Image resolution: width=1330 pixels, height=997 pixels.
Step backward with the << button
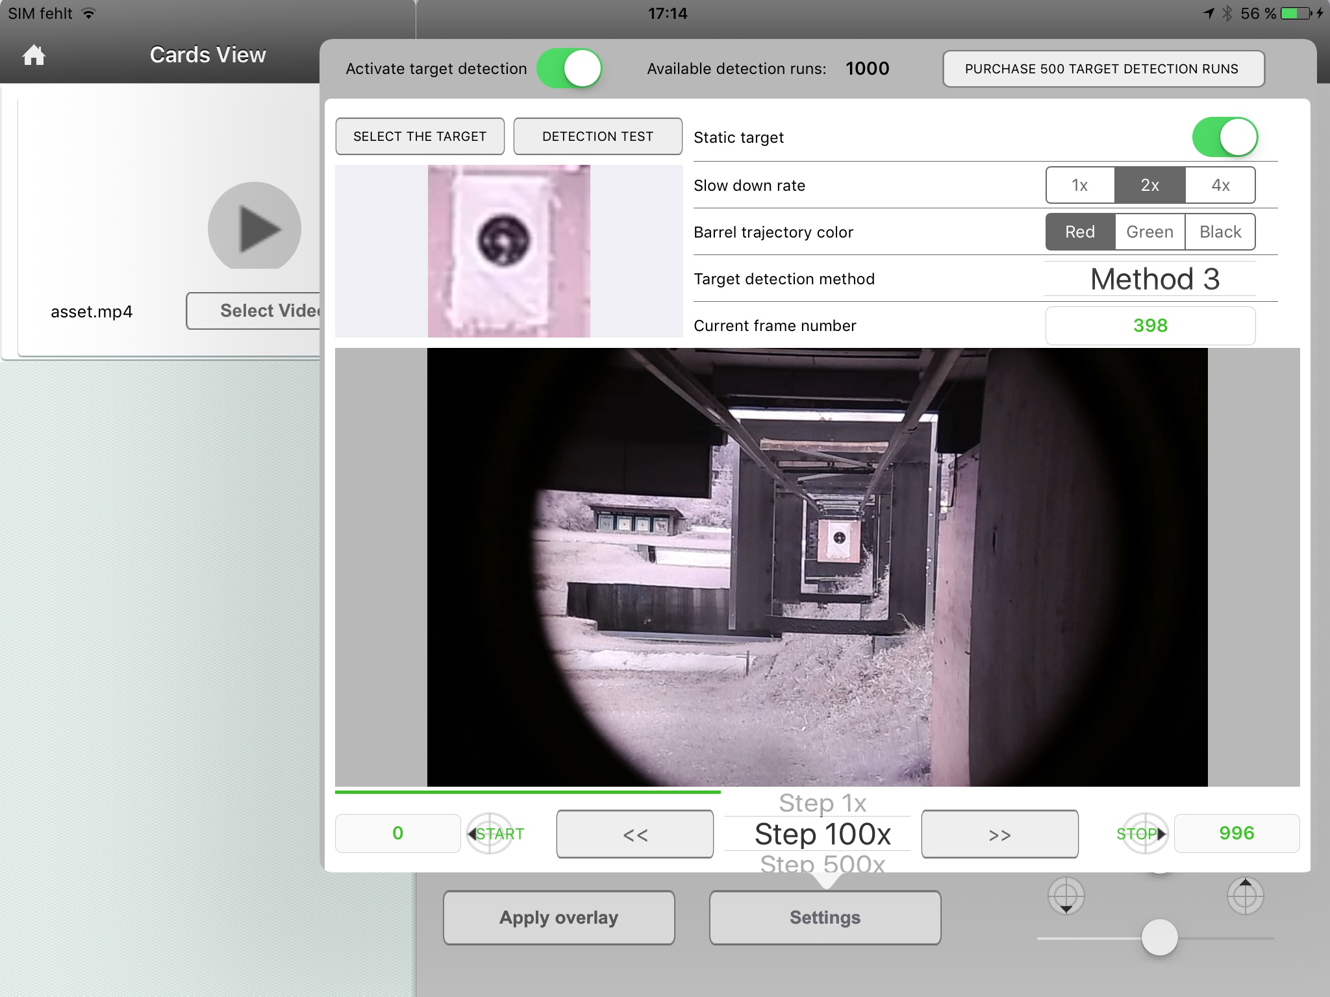coord(635,834)
